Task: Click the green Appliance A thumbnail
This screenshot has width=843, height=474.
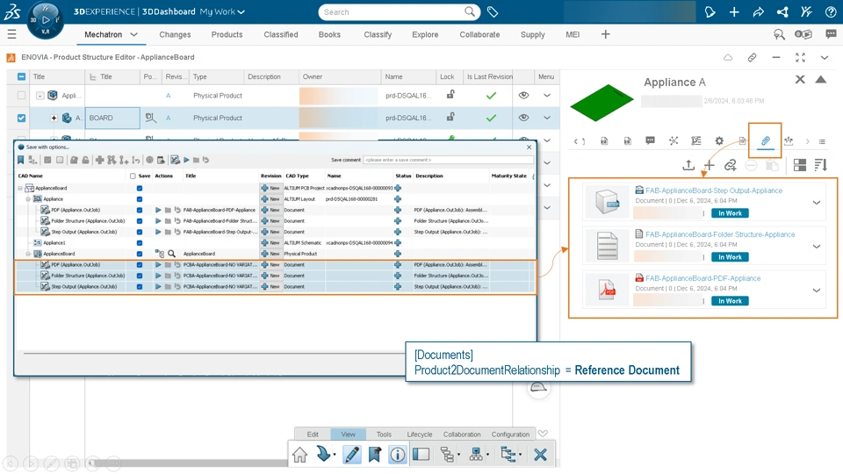Action: (602, 102)
